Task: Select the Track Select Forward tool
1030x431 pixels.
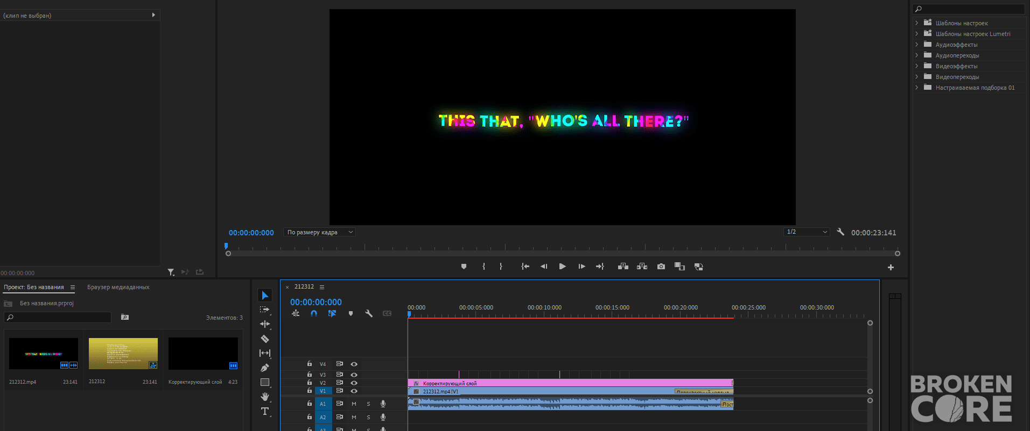Action: click(x=264, y=310)
